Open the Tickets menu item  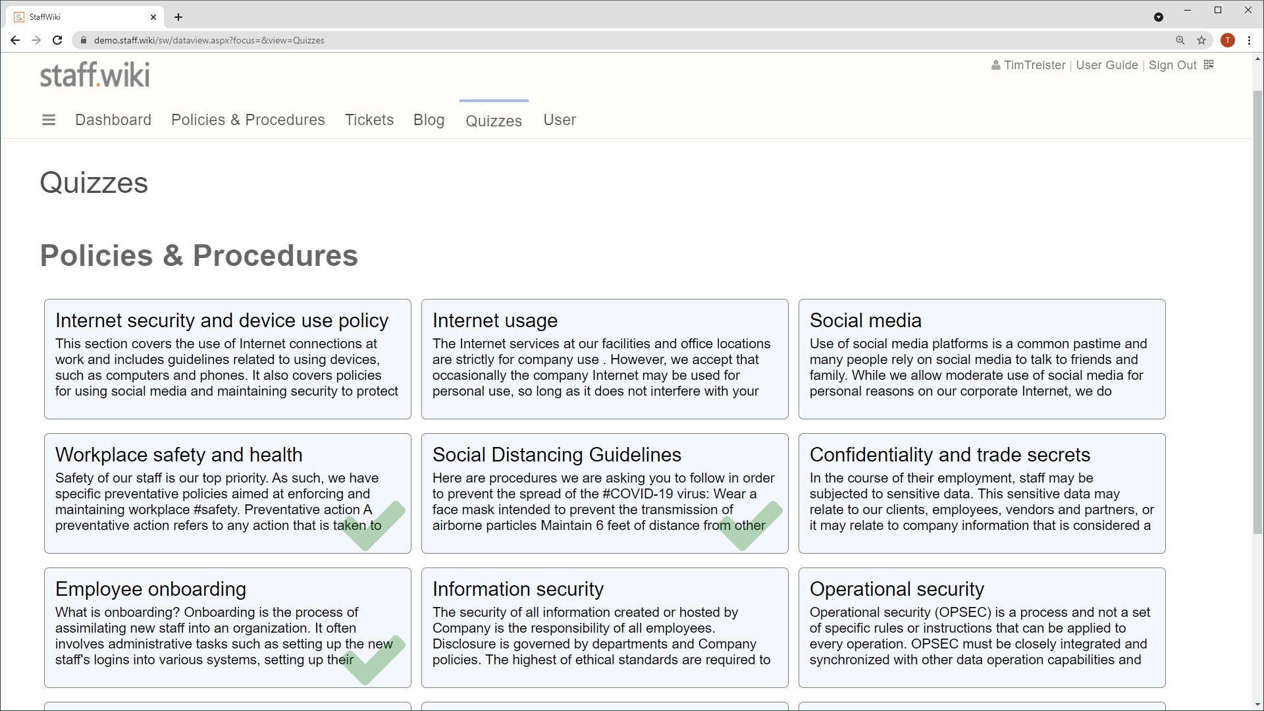pyautogui.click(x=369, y=120)
